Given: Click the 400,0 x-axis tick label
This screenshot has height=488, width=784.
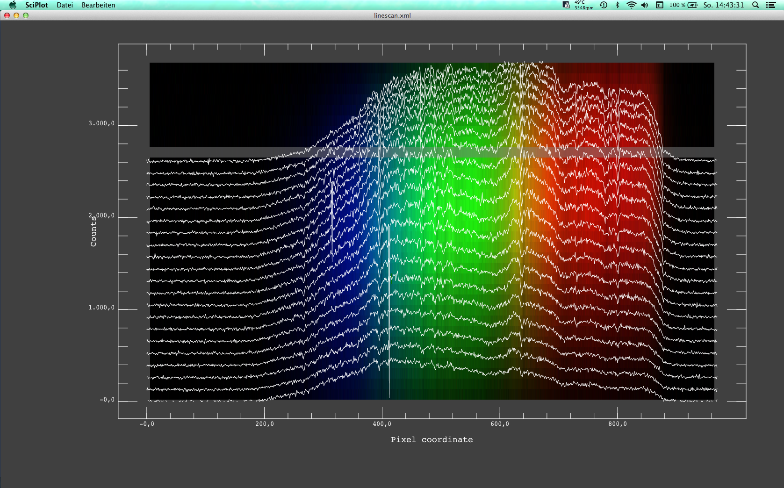Looking at the screenshot, I should (382, 424).
